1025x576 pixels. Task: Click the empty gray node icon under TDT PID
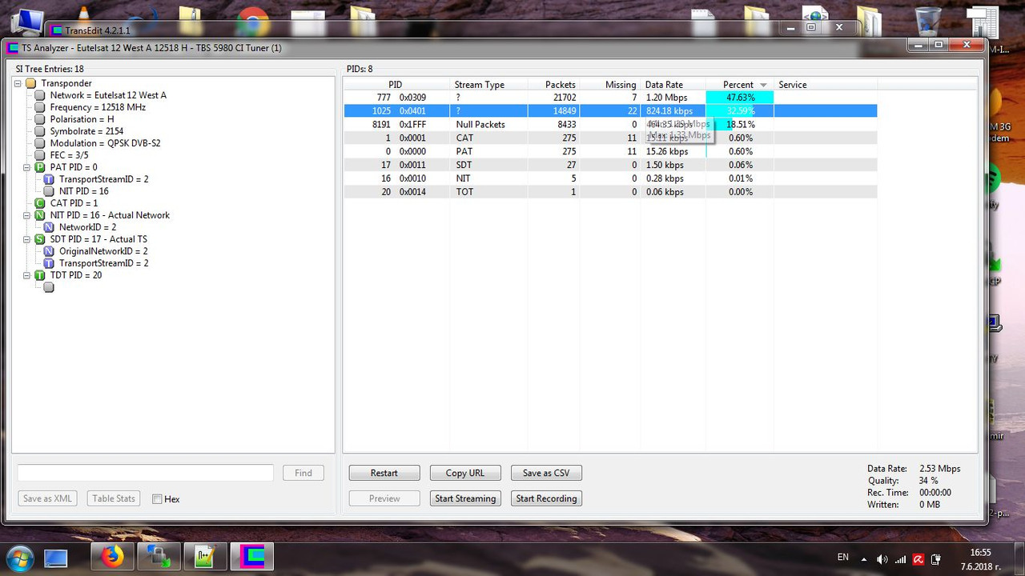click(x=49, y=287)
